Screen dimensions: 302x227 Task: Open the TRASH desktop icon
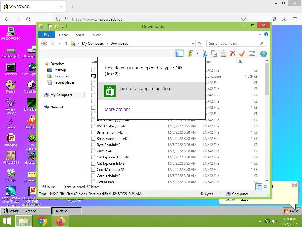pos(11,175)
